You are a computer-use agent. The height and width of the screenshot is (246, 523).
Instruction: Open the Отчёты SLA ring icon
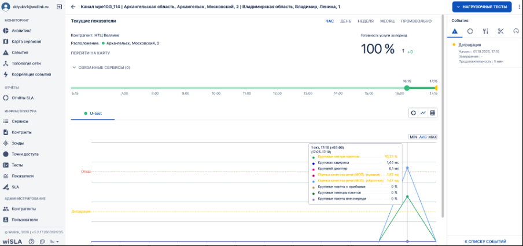pyautogui.click(x=5, y=98)
